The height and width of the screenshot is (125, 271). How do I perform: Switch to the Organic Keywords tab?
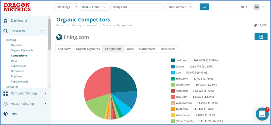coord(88,49)
